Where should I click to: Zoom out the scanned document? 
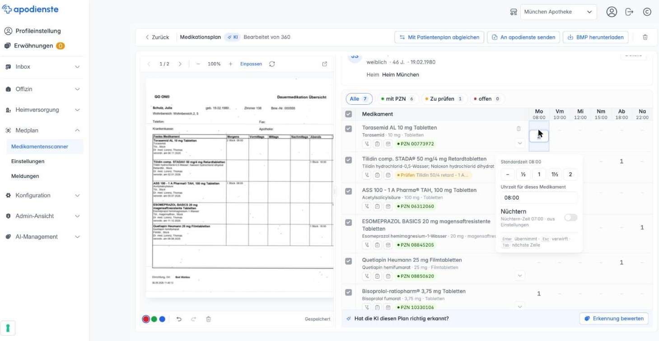[x=198, y=64]
